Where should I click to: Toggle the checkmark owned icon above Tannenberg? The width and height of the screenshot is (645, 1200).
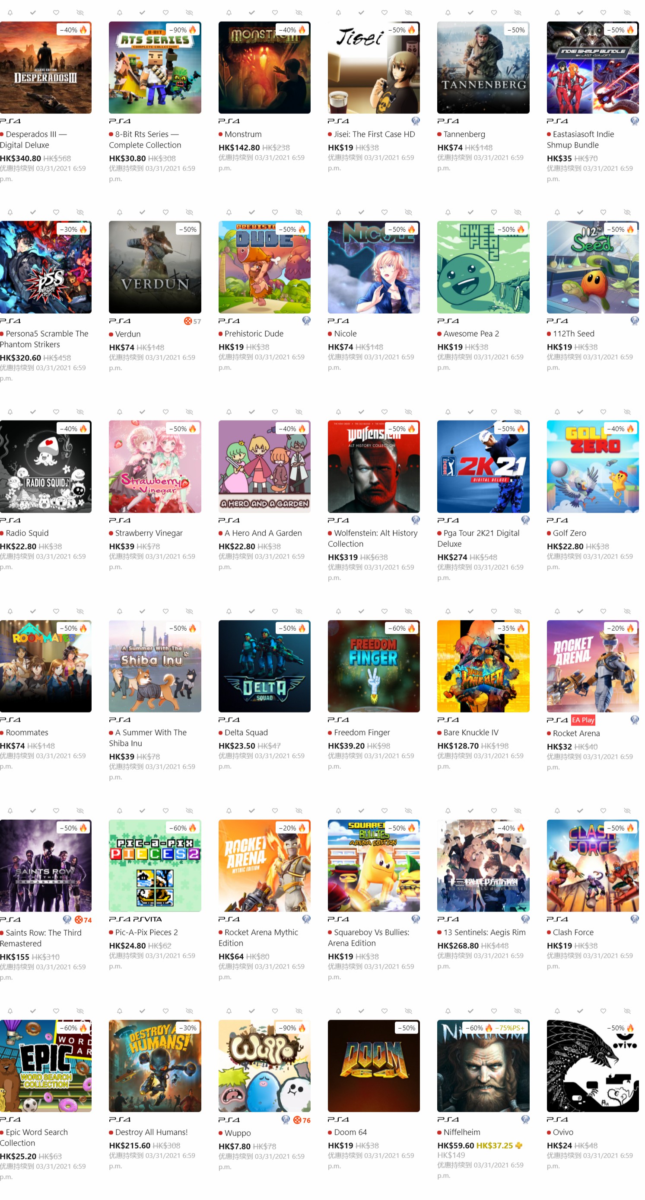point(470,13)
